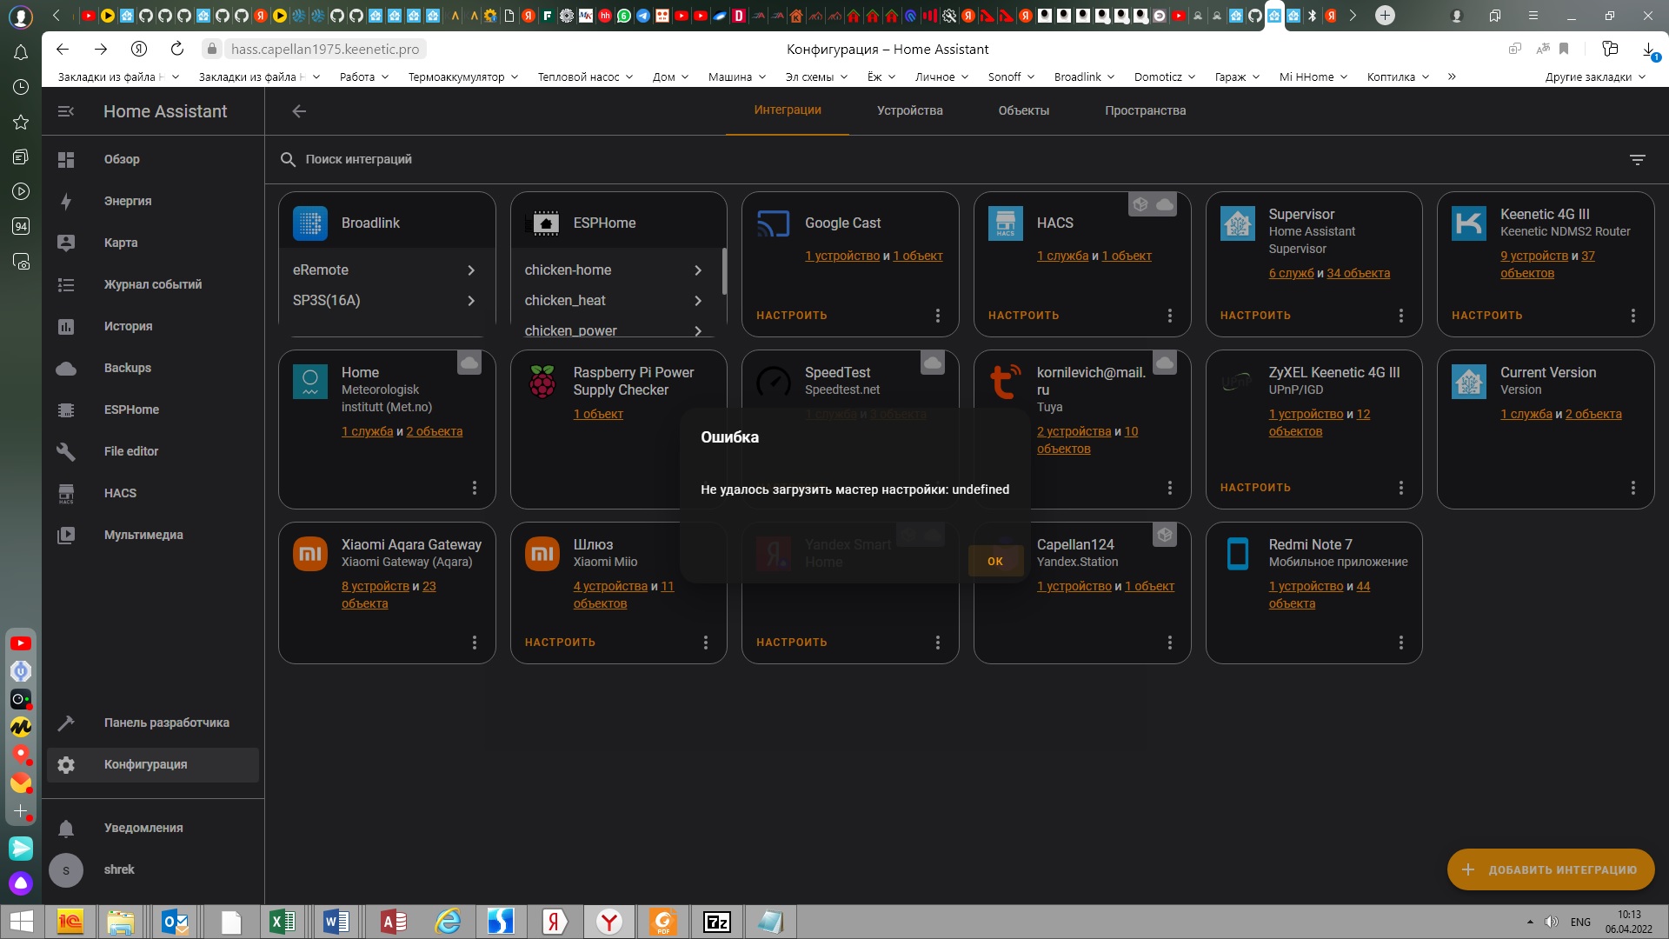Viewport: 1669px width, 939px height.
Task: Expand the chicken_heat ESPHome entry
Action: click(616, 300)
